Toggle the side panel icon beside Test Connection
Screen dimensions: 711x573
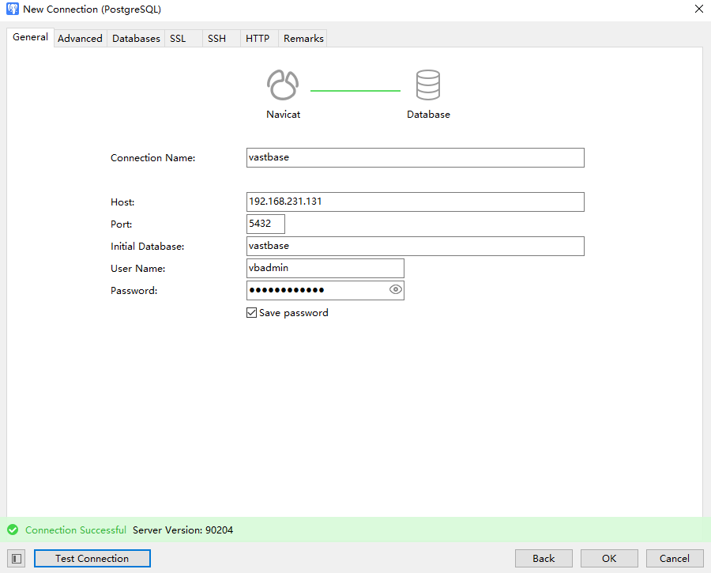pyautogui.click(x=17, y=559)
